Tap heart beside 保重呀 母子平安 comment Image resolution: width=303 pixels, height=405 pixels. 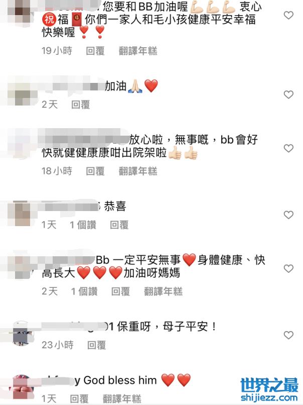288,335
